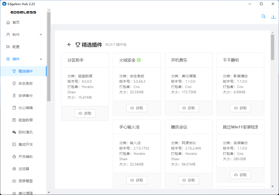Expand the 制作 menu chevron
The image size is (279, 195).
[x=41, y=35]
